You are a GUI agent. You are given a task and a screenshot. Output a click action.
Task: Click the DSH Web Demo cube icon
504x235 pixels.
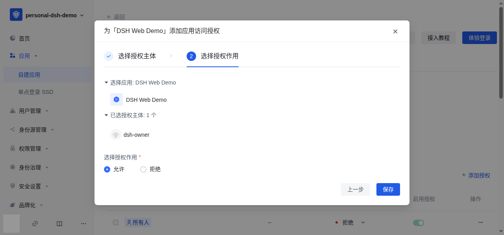(x=117, y=99)
